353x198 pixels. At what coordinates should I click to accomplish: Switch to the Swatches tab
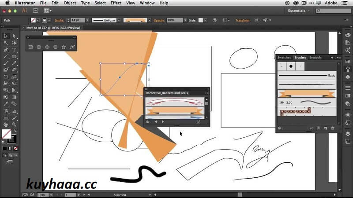[284, 58]
